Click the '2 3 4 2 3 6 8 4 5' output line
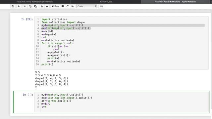Image resolution: width=212 pixels, height=119 pixels. coord(48,75)
